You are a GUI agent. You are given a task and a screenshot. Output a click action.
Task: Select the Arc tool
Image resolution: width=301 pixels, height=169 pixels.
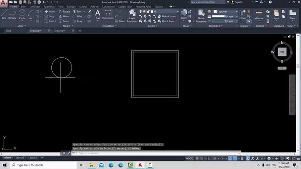31,15
